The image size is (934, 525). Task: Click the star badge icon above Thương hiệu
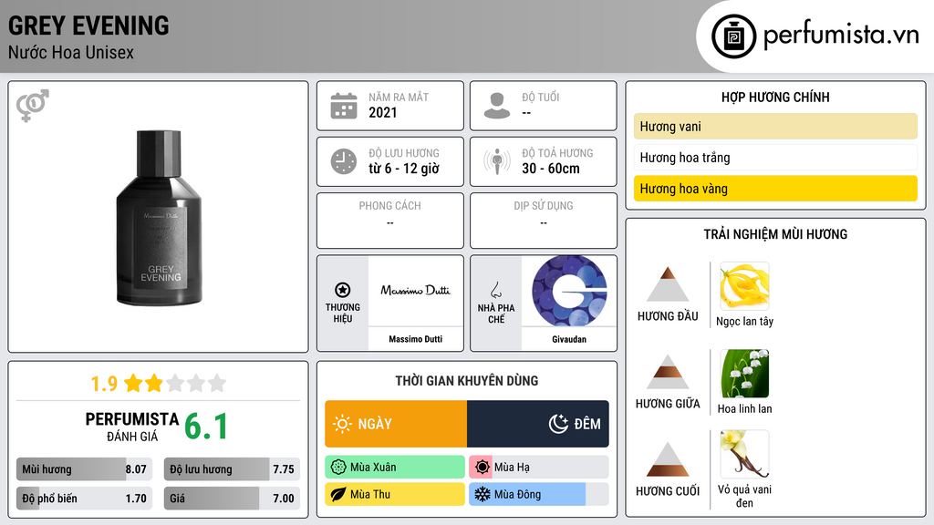tap(343, 290)
